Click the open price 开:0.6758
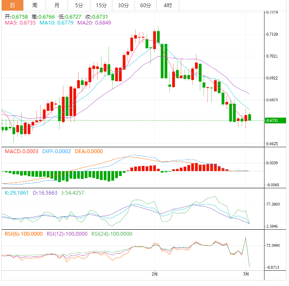The height and width of the screenshot is (286, 289). tap(16, 17)
